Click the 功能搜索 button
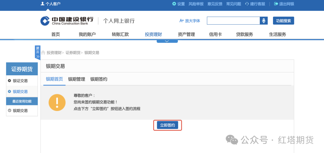The height and width of the screenshot is (153, 324). click(x=283, y=21)
